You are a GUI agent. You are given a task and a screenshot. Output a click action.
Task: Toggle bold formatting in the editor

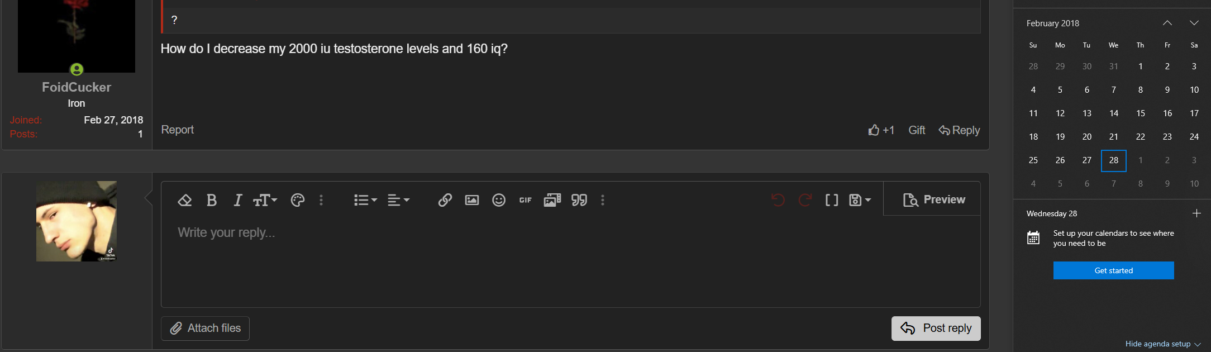211,200
